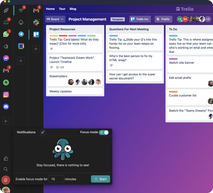Click the 0/6 checklist badge
This screenshot has width=213, height=193.
click(60, 67)
